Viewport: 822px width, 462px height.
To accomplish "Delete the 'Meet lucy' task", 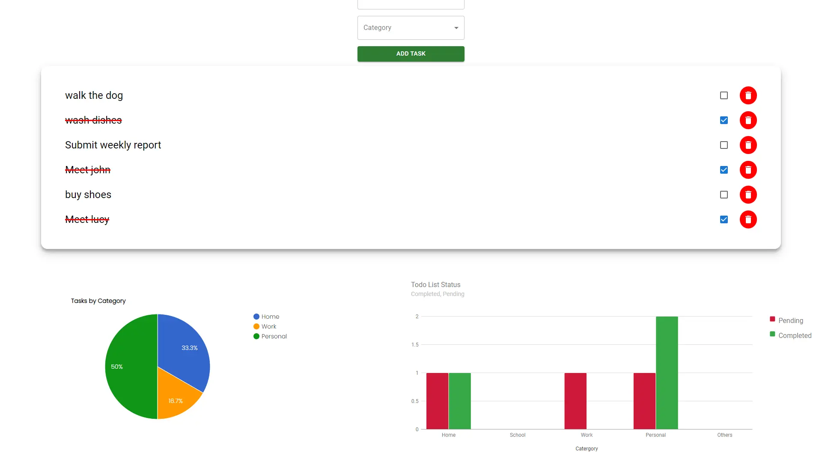I will (748, 219).
